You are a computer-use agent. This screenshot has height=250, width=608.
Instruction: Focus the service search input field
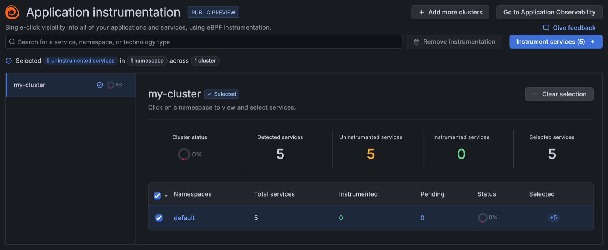204,42
